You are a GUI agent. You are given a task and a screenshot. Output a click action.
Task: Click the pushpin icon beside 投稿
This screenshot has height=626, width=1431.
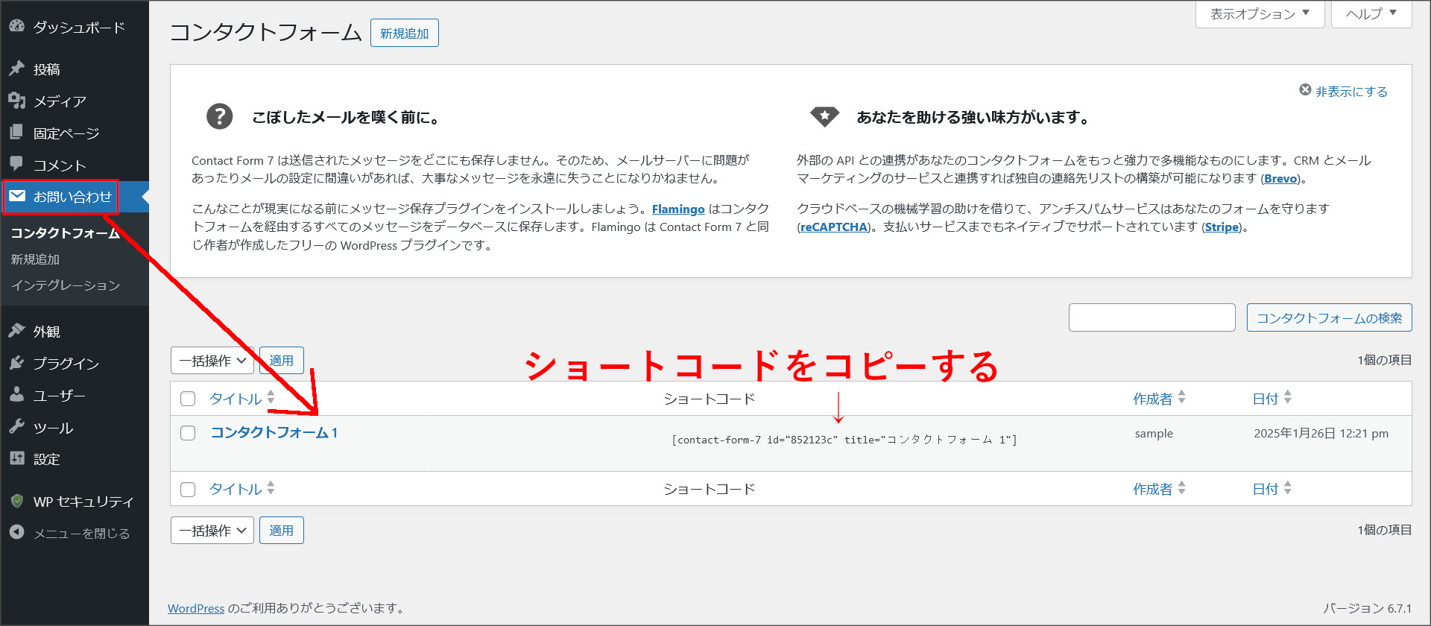(x=16, y=69)
